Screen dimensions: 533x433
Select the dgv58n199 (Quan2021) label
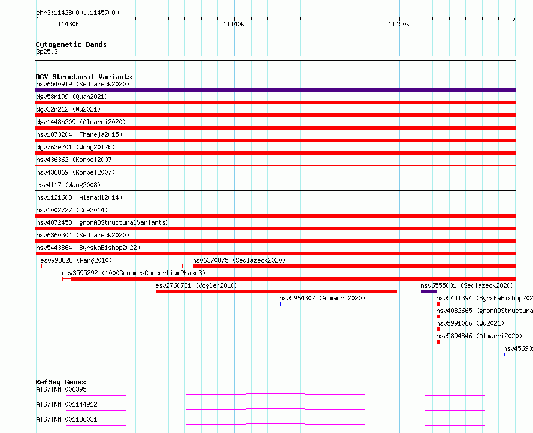72,97
